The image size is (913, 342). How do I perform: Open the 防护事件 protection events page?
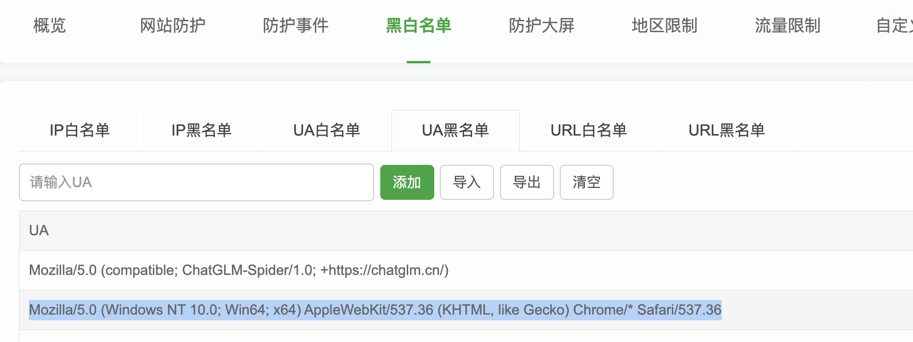[x=296, y=26]
